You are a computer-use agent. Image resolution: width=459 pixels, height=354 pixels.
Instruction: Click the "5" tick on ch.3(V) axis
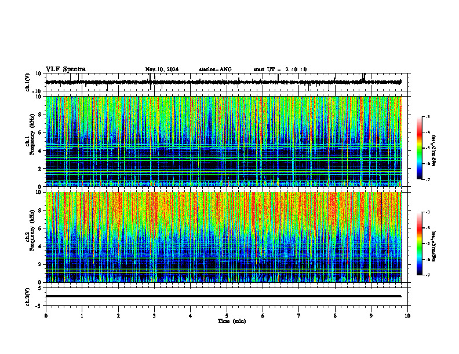[41, 288]
